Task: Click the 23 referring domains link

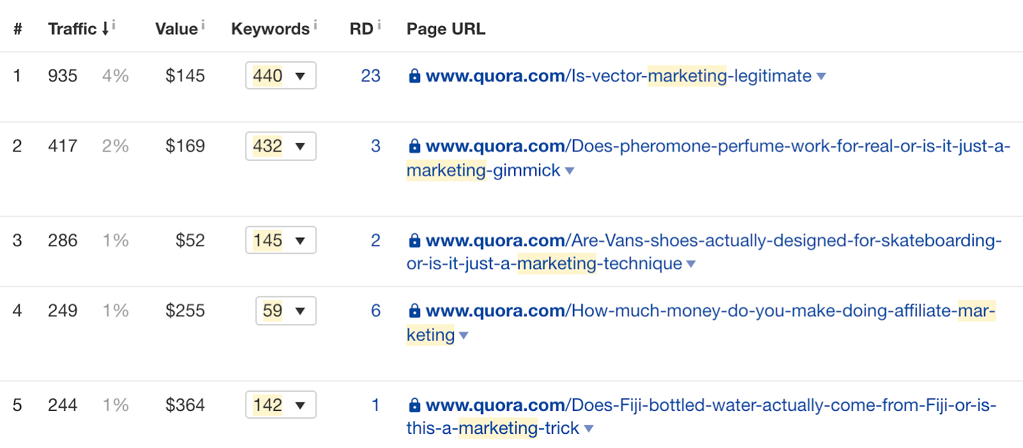Action: [x=371, y=76]
